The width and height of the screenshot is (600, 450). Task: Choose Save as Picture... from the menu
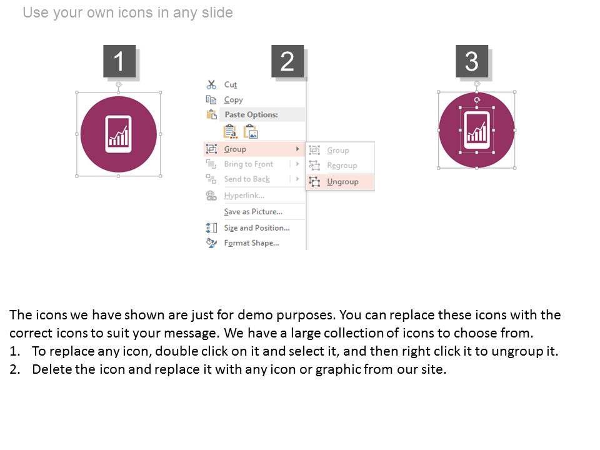(256, 212)
